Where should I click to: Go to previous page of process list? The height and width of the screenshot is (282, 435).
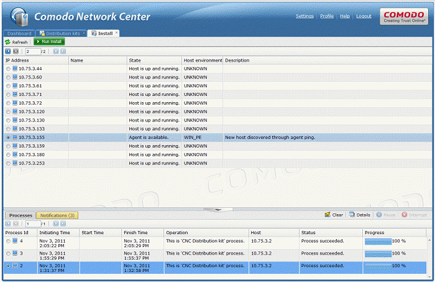coord(16,223)
